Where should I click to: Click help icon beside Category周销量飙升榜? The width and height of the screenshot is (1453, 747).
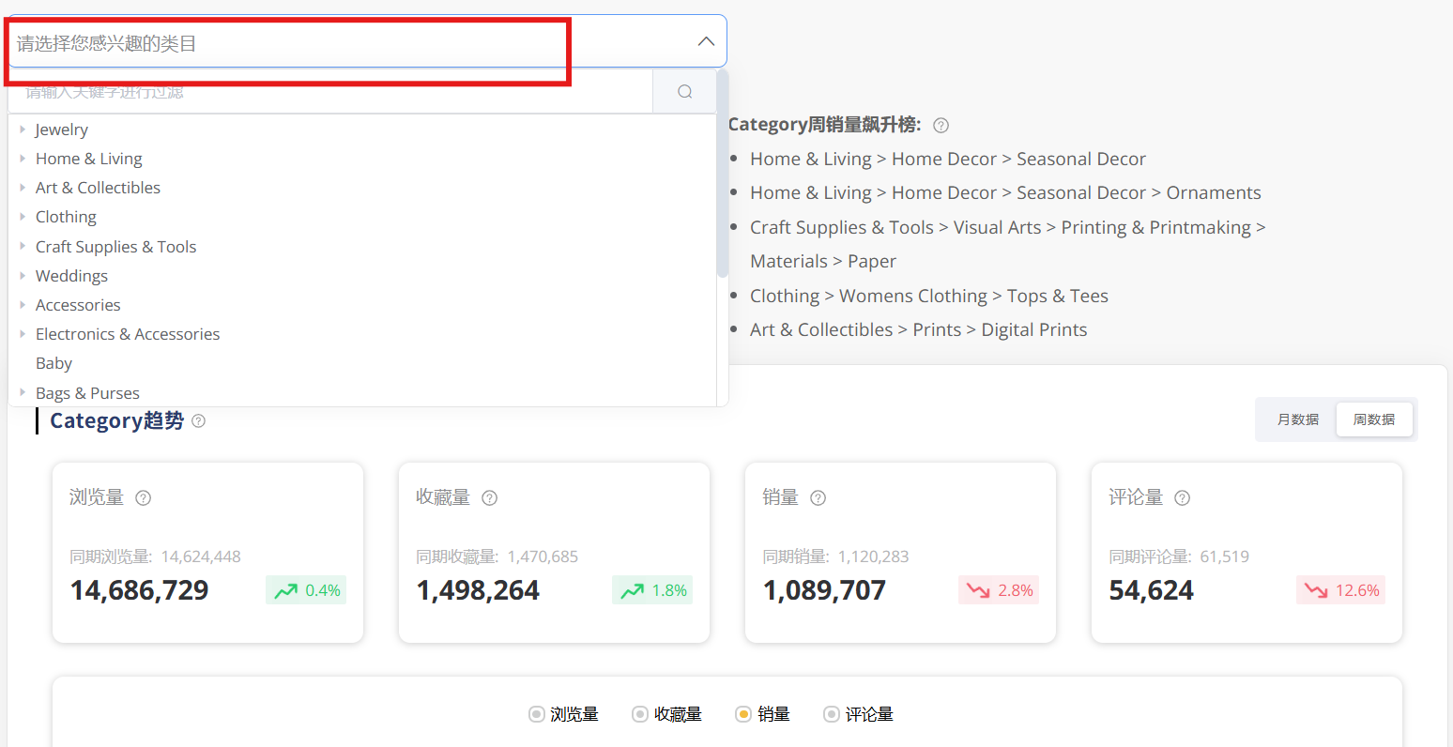[941, 126]
